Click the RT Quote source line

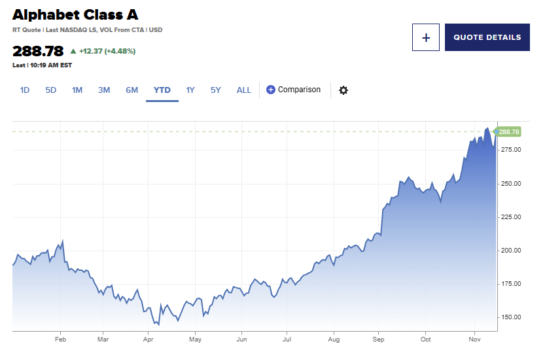coord(87,30)
